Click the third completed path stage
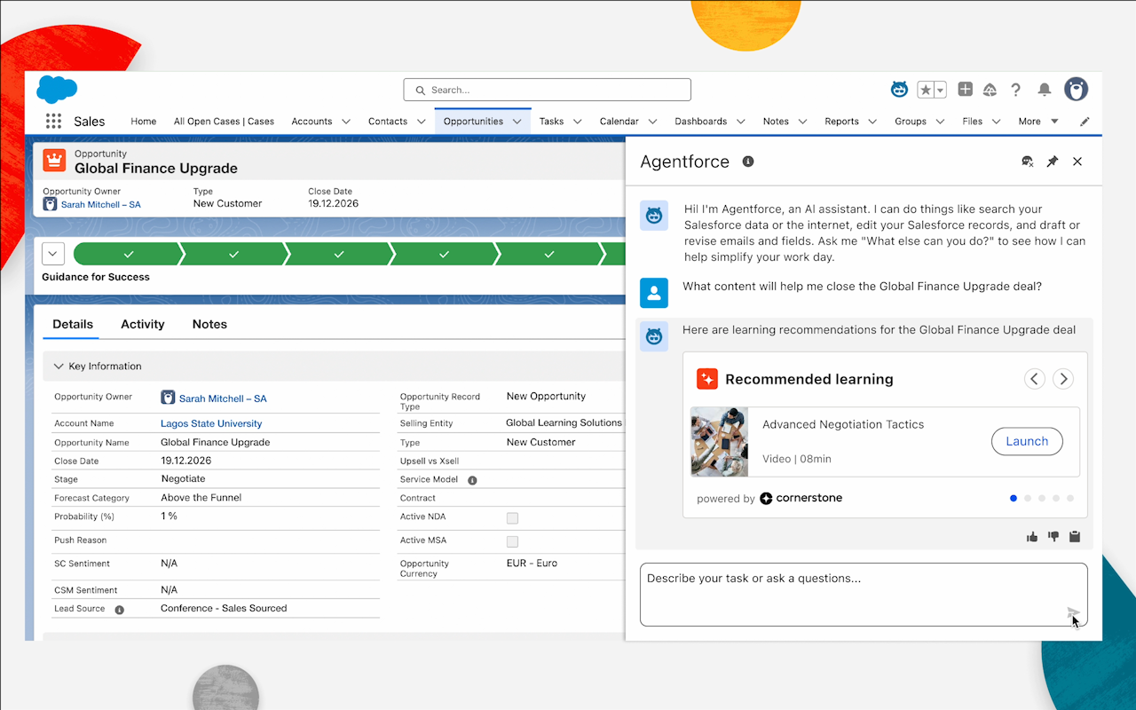Screen dimensions: 1136x710 [x=339, y=255]
